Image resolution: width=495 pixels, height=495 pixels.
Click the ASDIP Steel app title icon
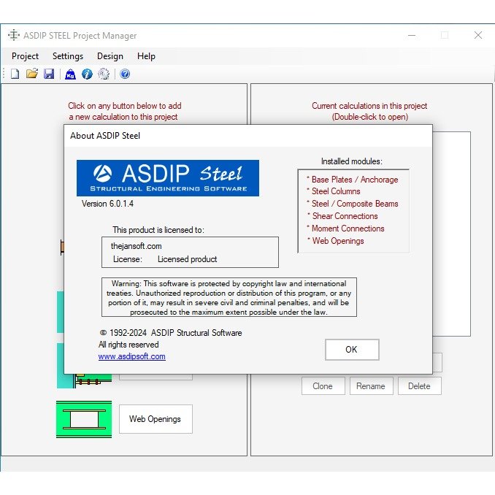tap(14, 35)
